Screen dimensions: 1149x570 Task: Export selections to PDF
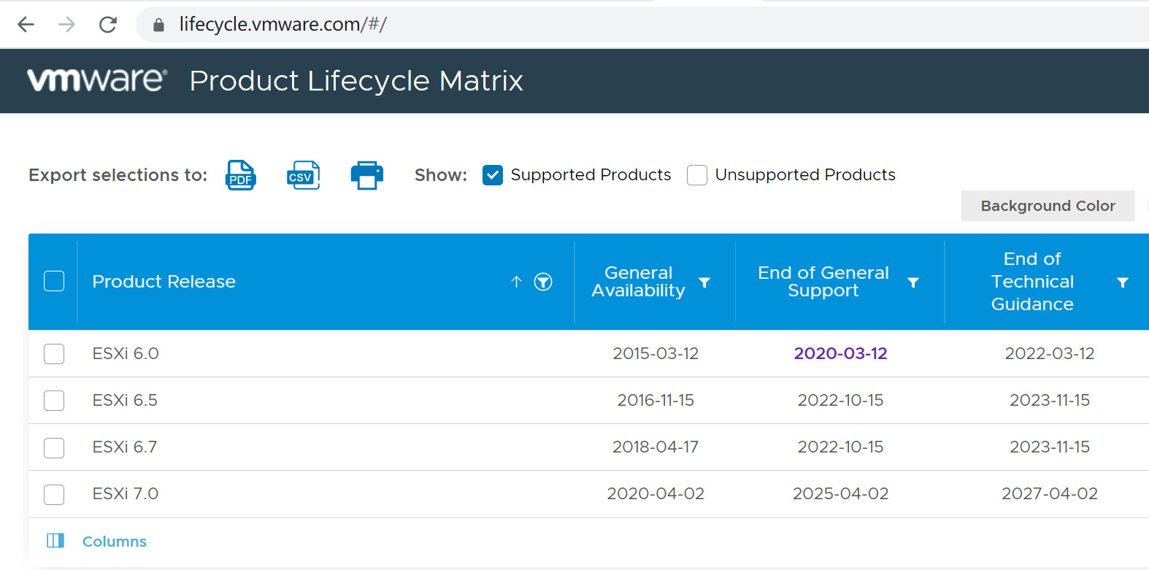tap(241, 175)
